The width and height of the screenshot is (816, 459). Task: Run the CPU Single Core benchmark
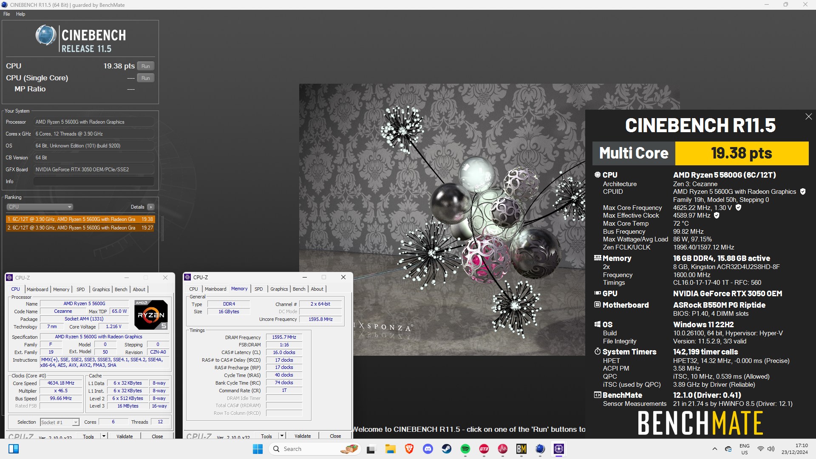(146, 78)
